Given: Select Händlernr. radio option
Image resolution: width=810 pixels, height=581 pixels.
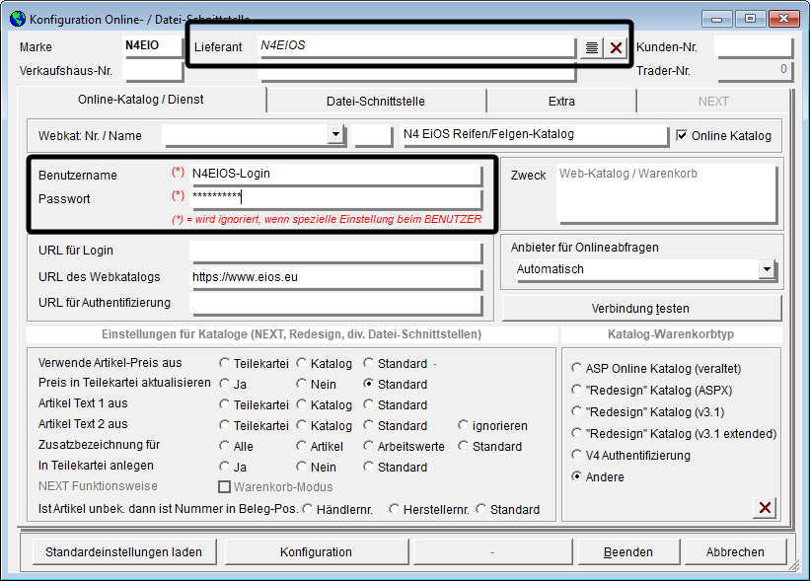Looking at the screenshot, I should tap(308, 509).
